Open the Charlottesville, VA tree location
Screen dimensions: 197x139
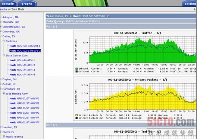point(14,27)
